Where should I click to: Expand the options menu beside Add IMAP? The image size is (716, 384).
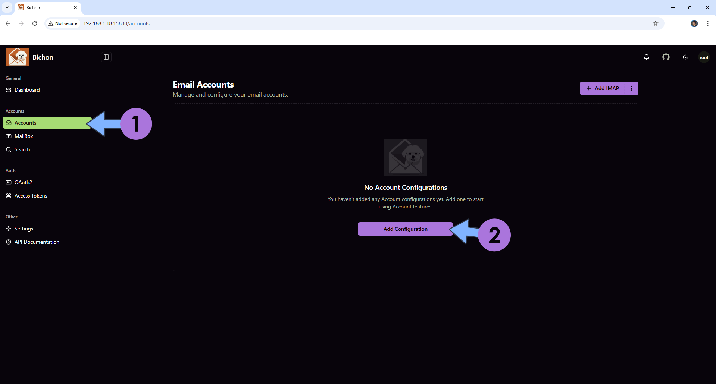(631, 88)
